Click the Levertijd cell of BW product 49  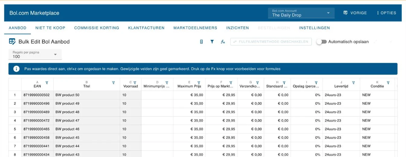[341, 104]
